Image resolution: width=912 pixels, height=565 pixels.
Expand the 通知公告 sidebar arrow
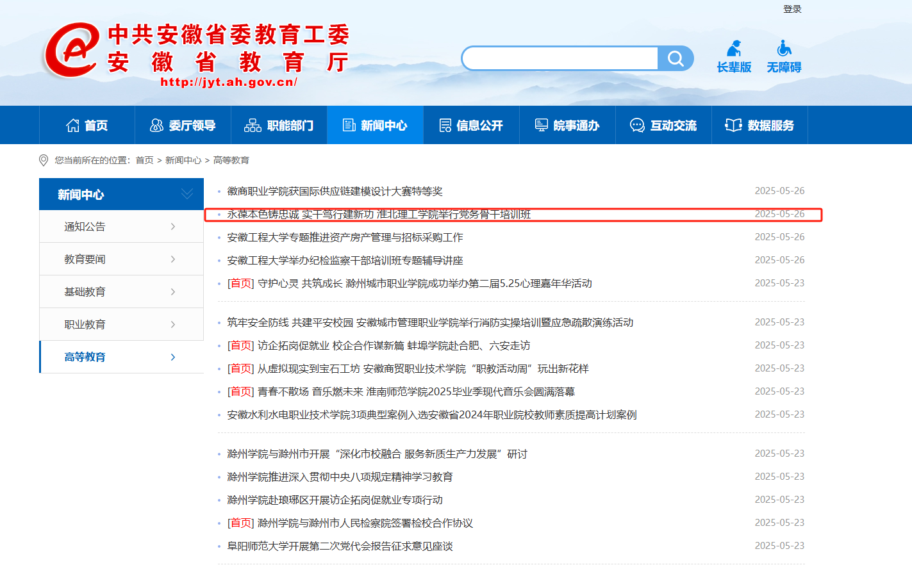coord(173,227)
